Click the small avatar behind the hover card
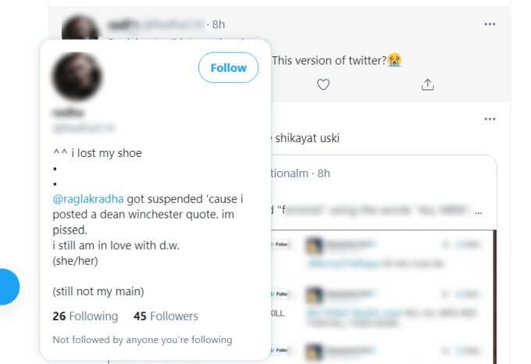 point(80,27)
